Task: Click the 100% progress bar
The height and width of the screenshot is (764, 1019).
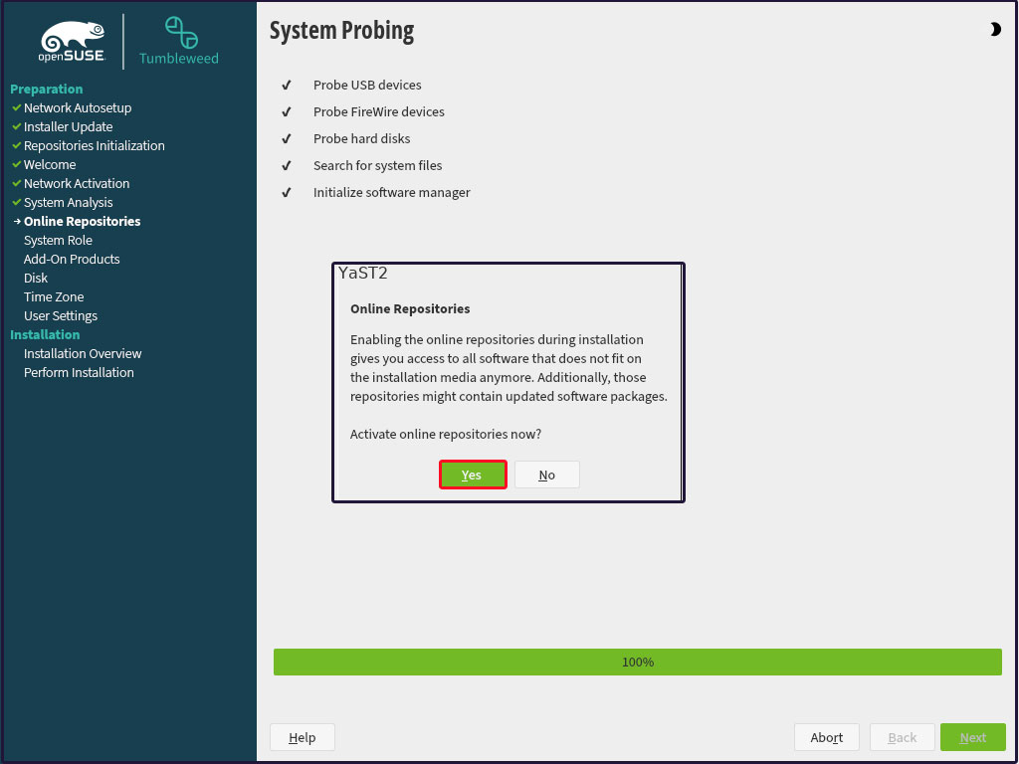Action: point(638,662)
